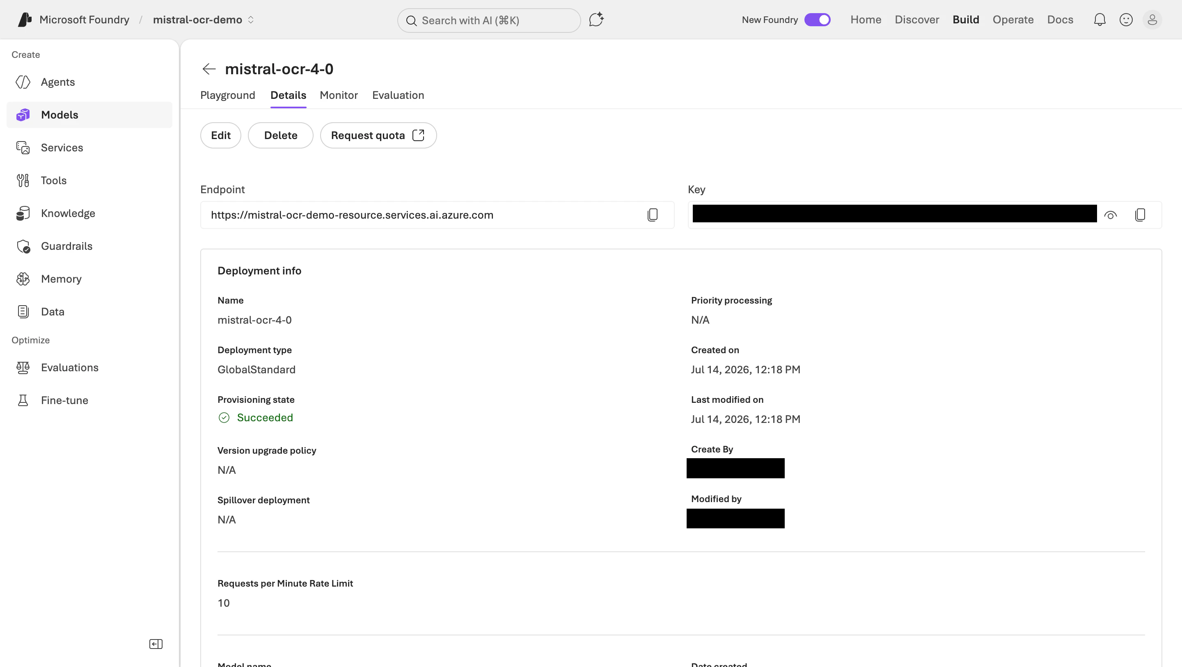Collapse the sidebar panel
1182x667 pixels.
(x=156, y=644)
